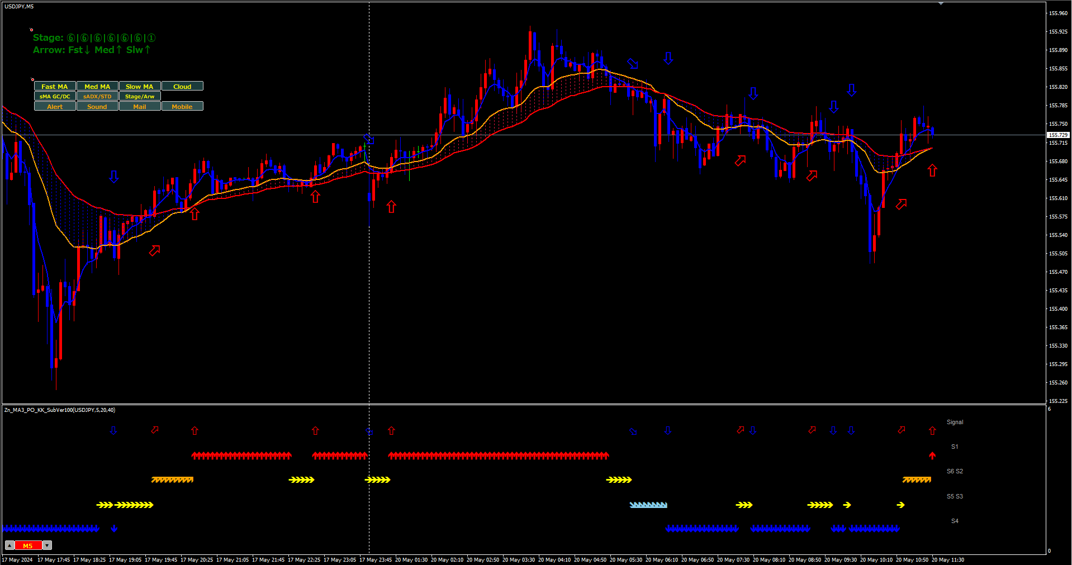This screenshot has height=565, width=1072.
Task: Click the timeframe up arrow beside M5
Action: tap(10, 545)
